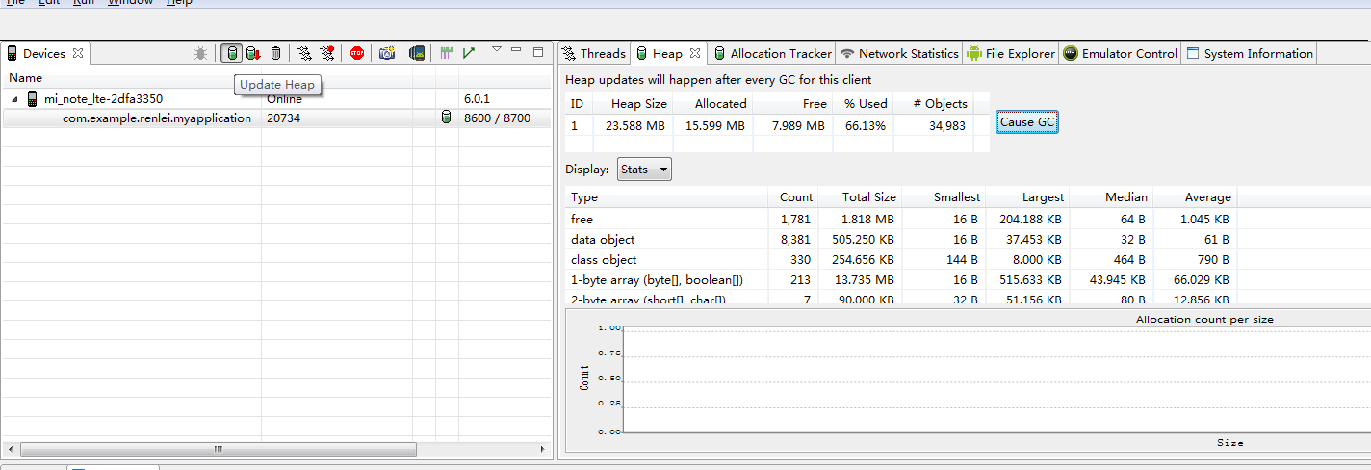Select the Devices tab
Image resolution: width=1371 pixels, height=470 pixels.
tap(44, 53)
